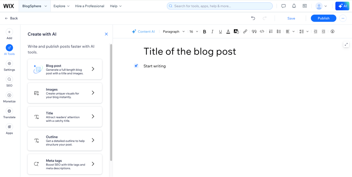This screenshot has width=352, height=177.
Task: Open SEO in the sidebar
Action: point(9,82)
